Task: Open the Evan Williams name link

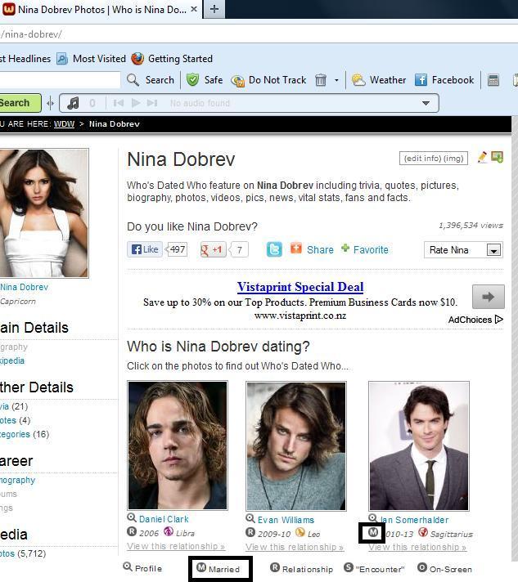Action: 286,520
